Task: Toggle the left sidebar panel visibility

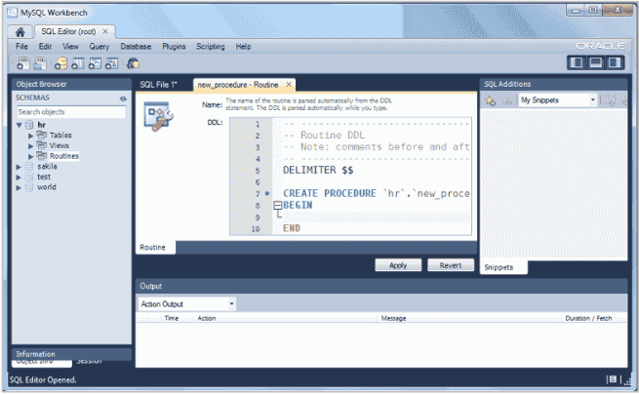Action: [577, 62]
